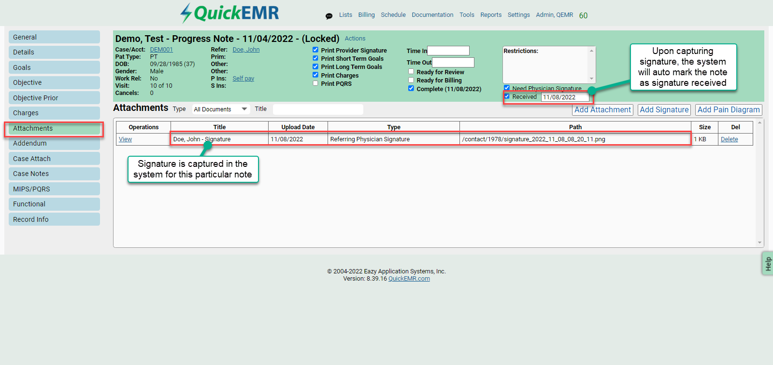The height and width of the screenshot is (365, 773).
Task: Open the Actions menu for the note
Action: pos(355,39)
